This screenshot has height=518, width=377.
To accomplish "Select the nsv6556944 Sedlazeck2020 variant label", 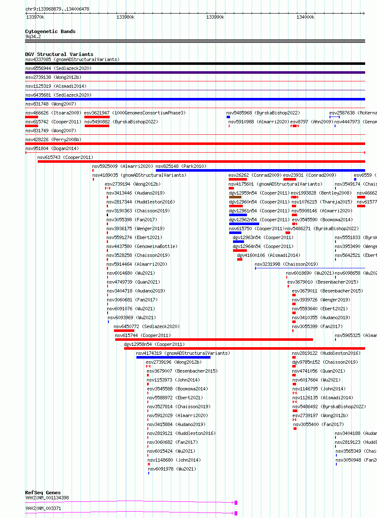I will pos(58,68).
